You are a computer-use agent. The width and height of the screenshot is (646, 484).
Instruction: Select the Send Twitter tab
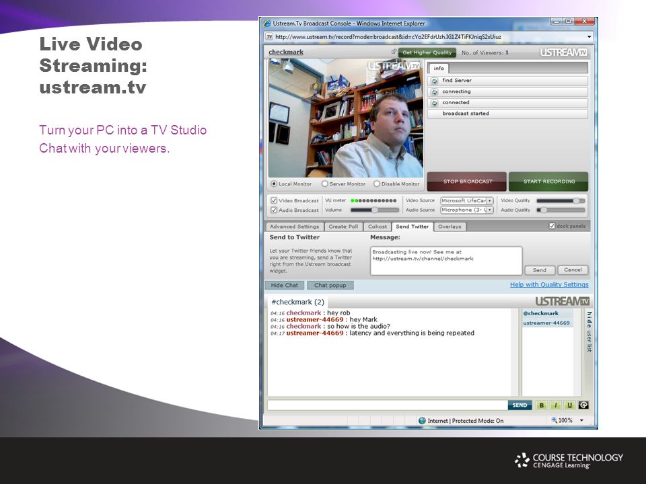(412, 227)
